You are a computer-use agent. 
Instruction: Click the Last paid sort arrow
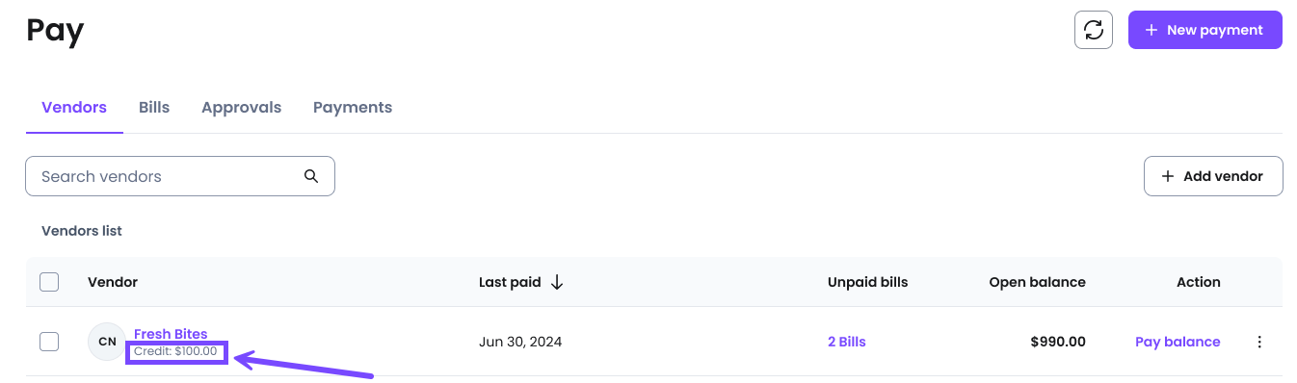point(557,282)
